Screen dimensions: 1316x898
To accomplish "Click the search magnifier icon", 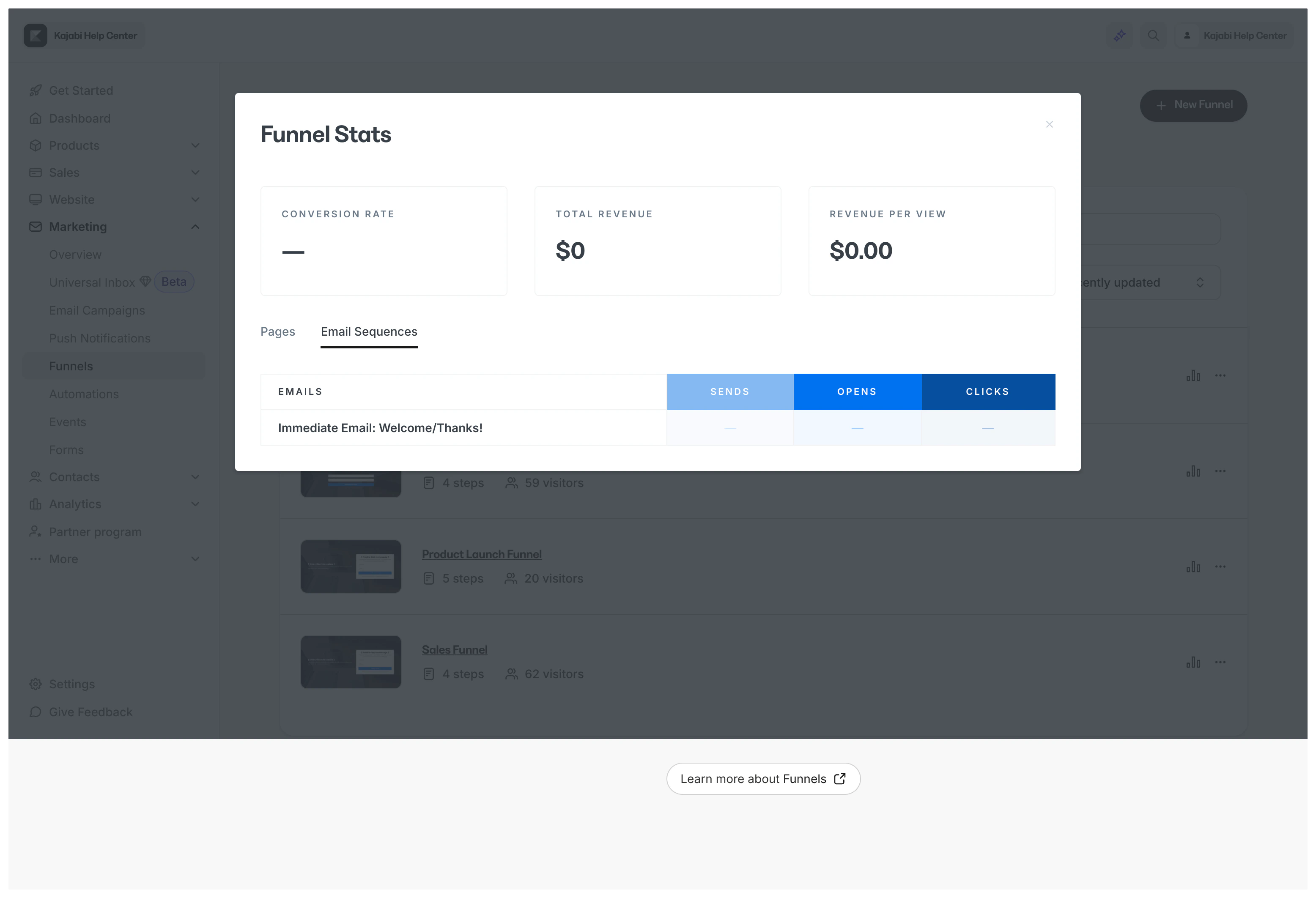I will click(1153, 36).
